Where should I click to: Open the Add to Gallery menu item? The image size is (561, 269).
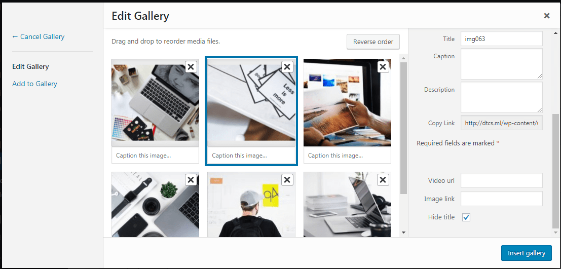[x=34, y=84]
